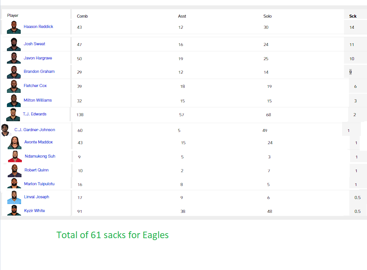Screen dimensions: 367x270
Task: Select the Milton Williams name link
Action: [x=38, y=100]
